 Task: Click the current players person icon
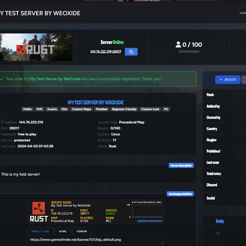pos(178,45)
